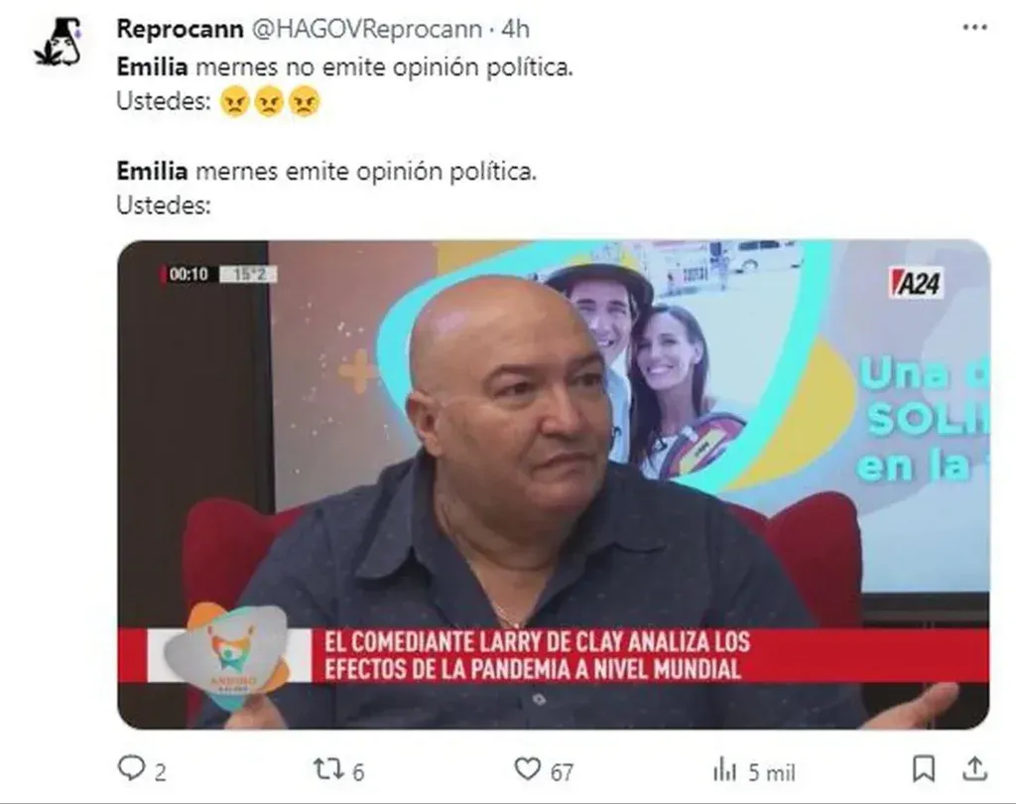Open the 4h timestamp permalink
The width and height of the screenshot is (1016, 804).
pos(516,29)
